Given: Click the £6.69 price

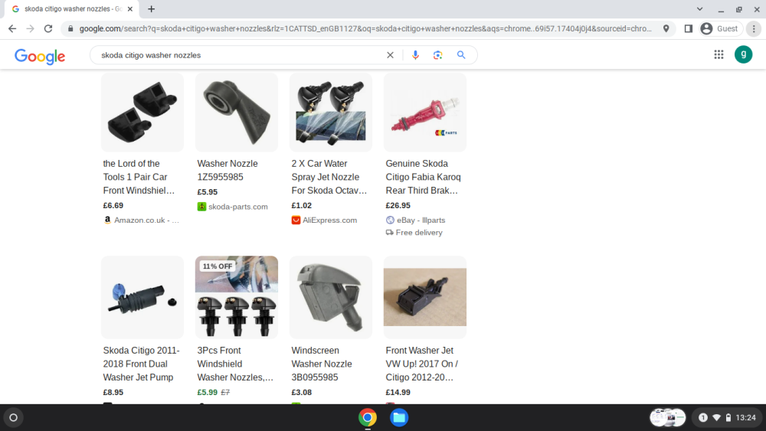Looking at the screenshot, I should pos(113,205).
